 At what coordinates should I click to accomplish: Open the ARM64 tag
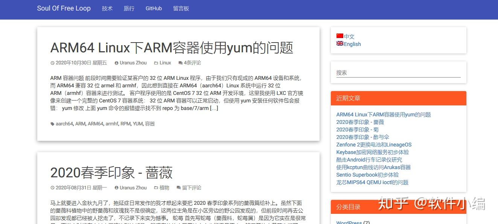(x=95, y=124)
